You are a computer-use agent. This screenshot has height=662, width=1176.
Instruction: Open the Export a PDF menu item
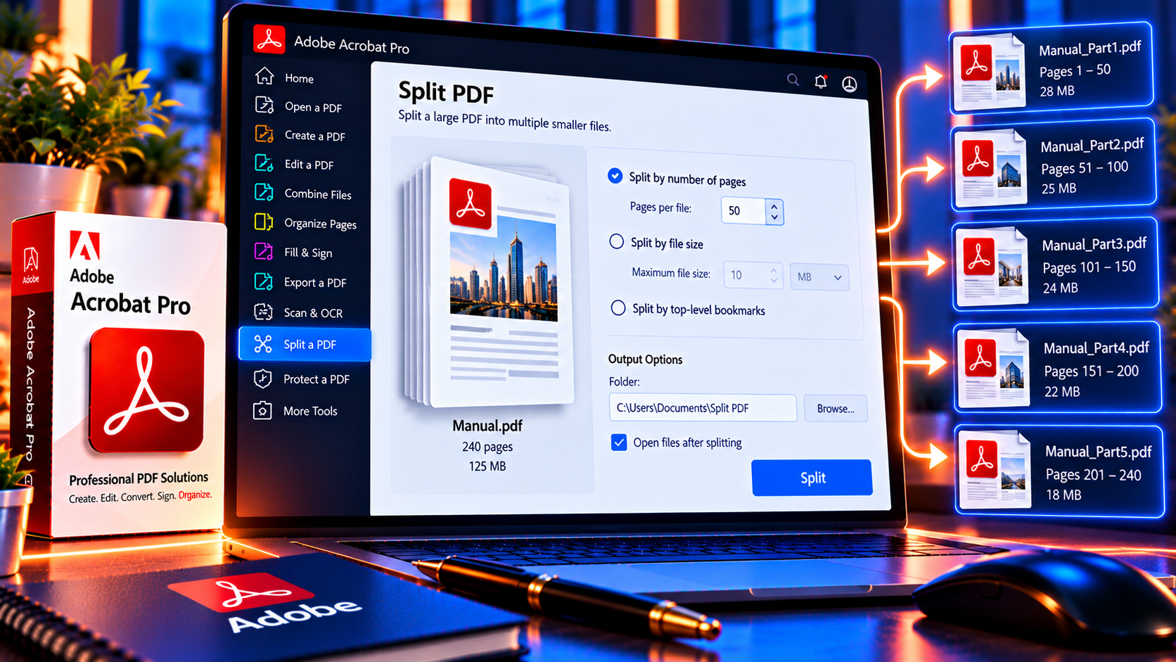315,282
